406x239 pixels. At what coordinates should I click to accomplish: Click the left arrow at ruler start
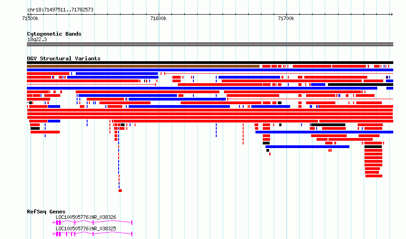tap(29, 14)
